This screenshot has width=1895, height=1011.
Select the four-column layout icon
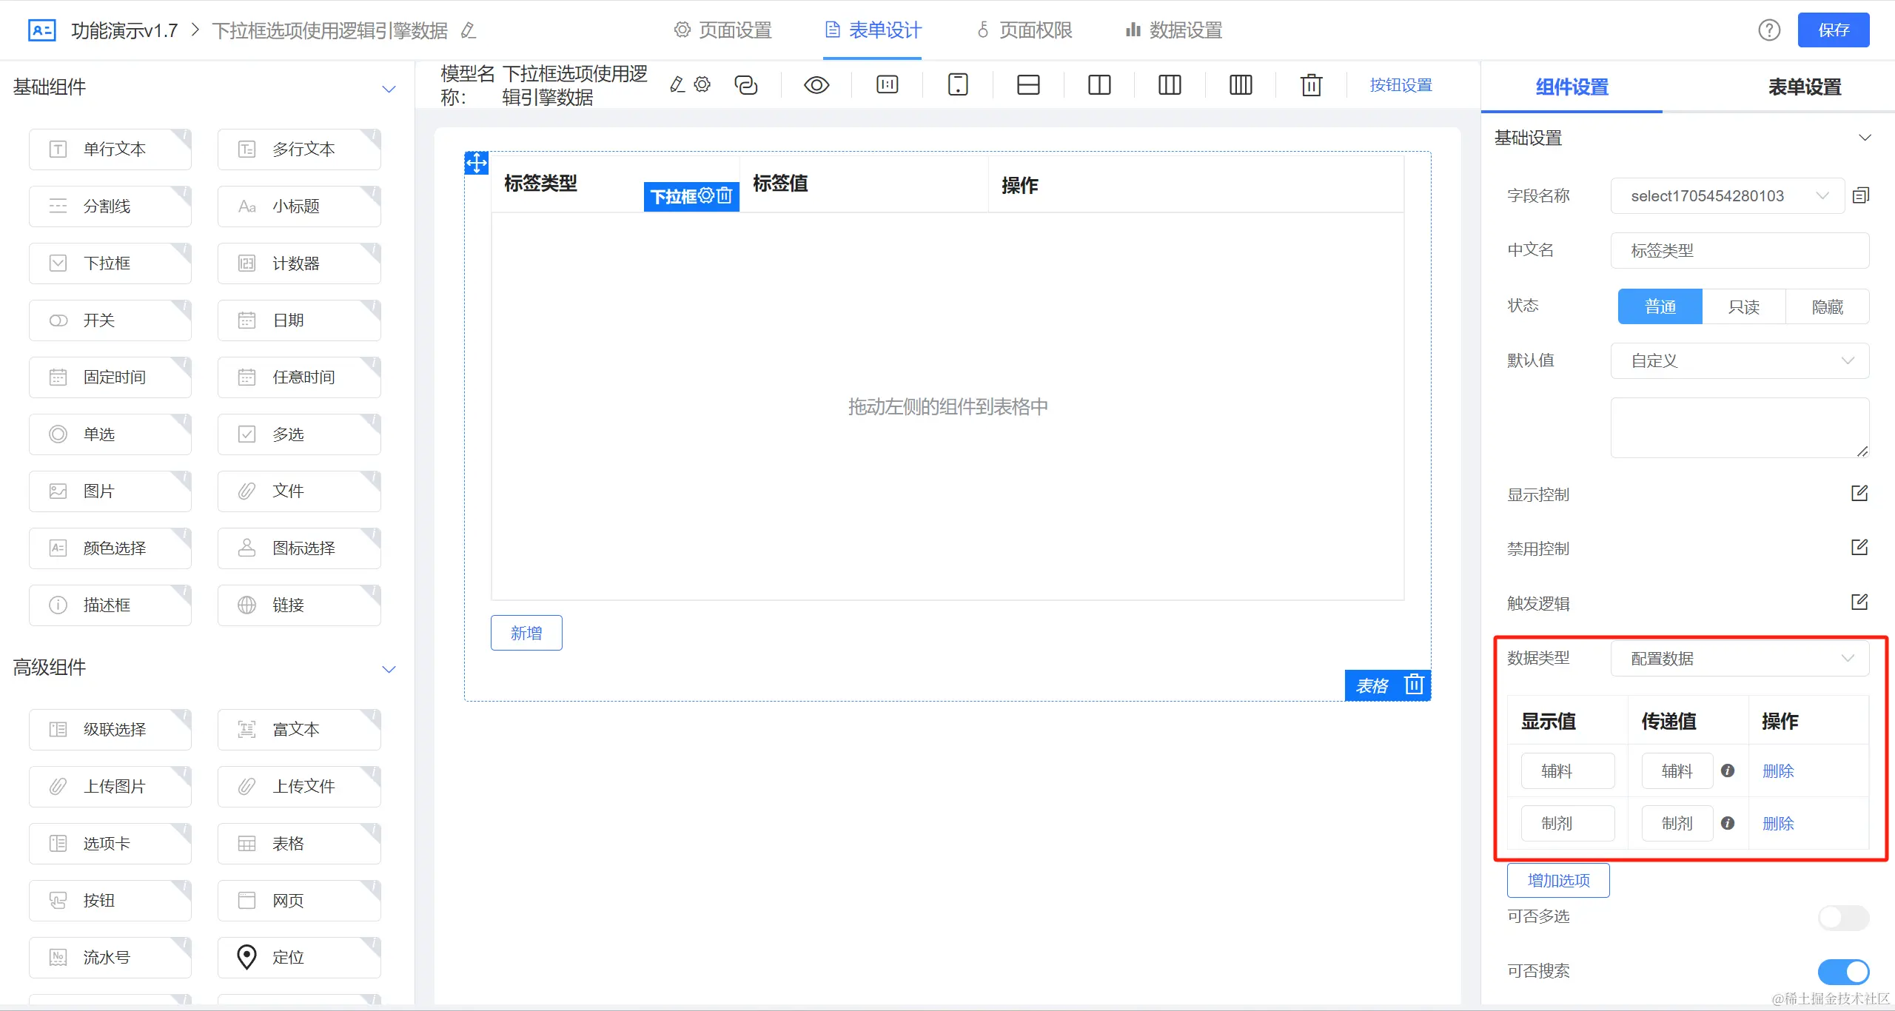click(x=1241, y=85)
